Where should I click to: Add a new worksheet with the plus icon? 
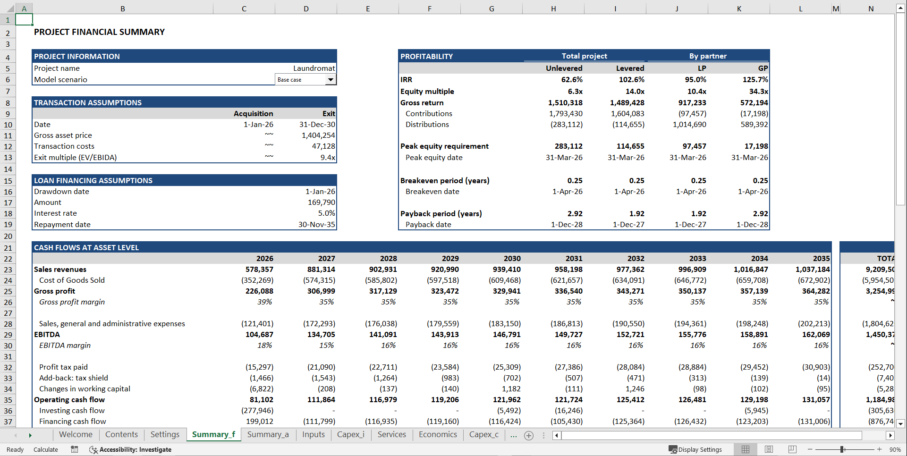[x=528, y=435]
